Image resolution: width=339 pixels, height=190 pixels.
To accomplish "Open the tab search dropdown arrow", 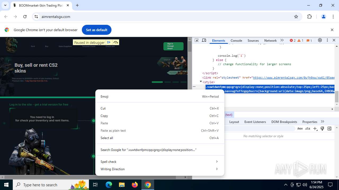I will pyautogui.click(x=5, y=5).
